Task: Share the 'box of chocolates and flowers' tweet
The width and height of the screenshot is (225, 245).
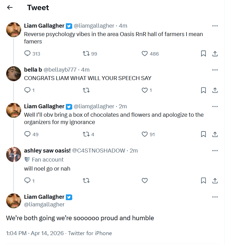Action: tap(215, 134)
